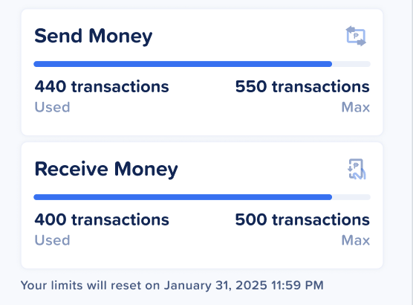Click the unfilled end of Send Money bar
This screenshot has width=413, height=305.
pos(351,64)
